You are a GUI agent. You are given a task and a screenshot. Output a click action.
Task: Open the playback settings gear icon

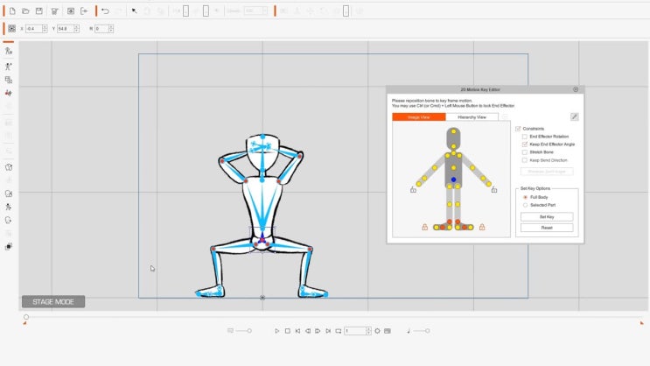click(377, 331)
